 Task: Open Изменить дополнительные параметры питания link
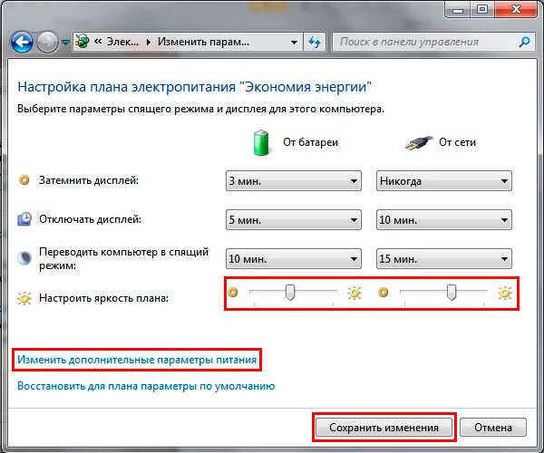tap(137, 360)
